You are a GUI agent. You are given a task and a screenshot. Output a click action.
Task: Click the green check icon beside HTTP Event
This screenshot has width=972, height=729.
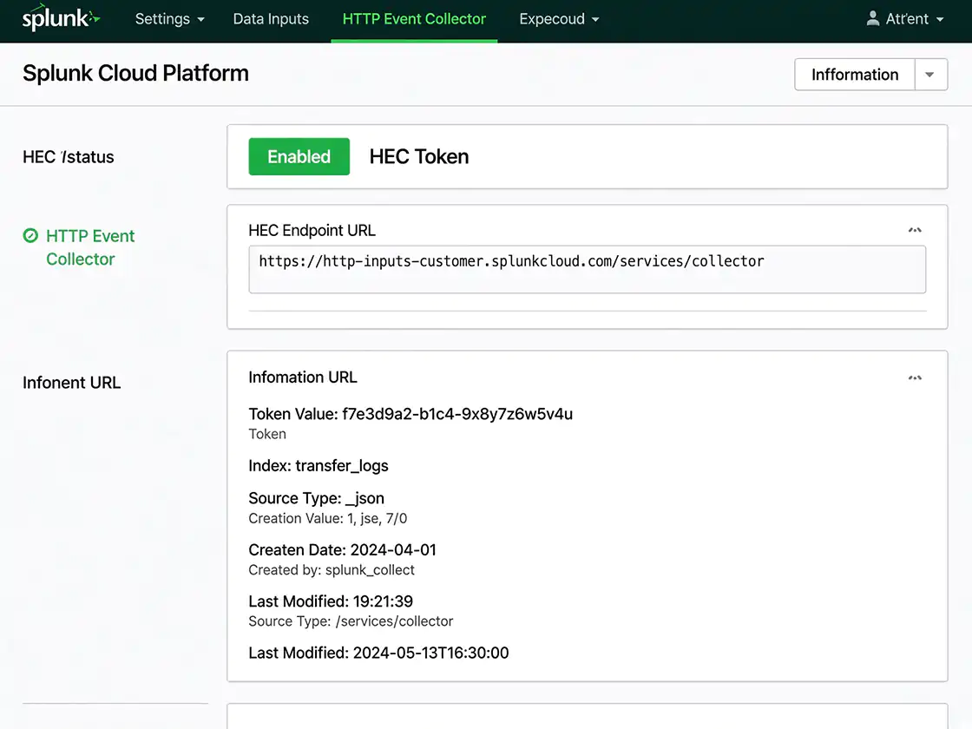click(x=30, y=235)
